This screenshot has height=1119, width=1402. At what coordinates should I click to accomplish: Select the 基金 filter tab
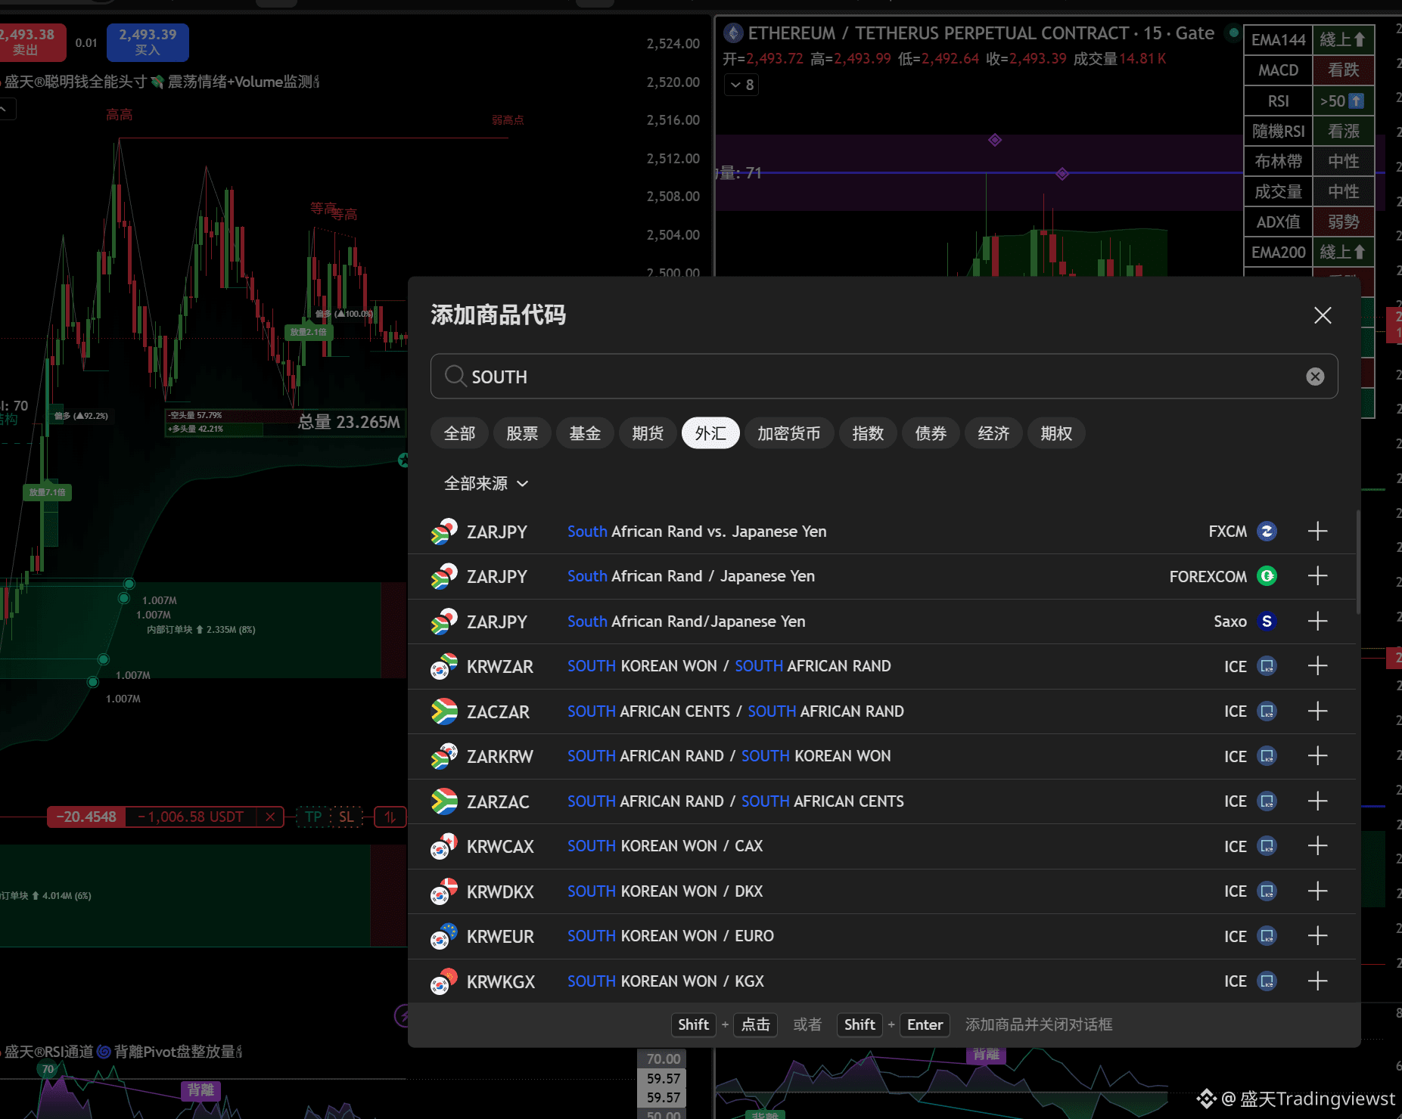tap(585, 433)
